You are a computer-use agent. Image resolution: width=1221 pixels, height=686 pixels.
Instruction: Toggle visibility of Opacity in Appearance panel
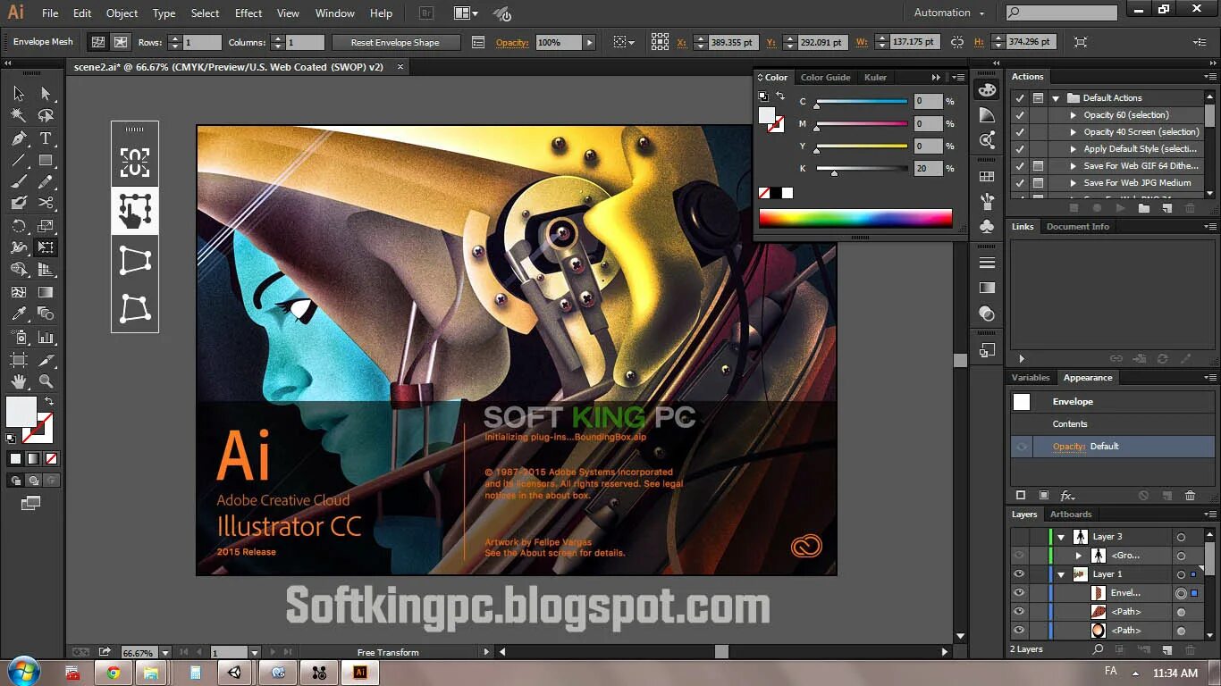point(1022,447)
